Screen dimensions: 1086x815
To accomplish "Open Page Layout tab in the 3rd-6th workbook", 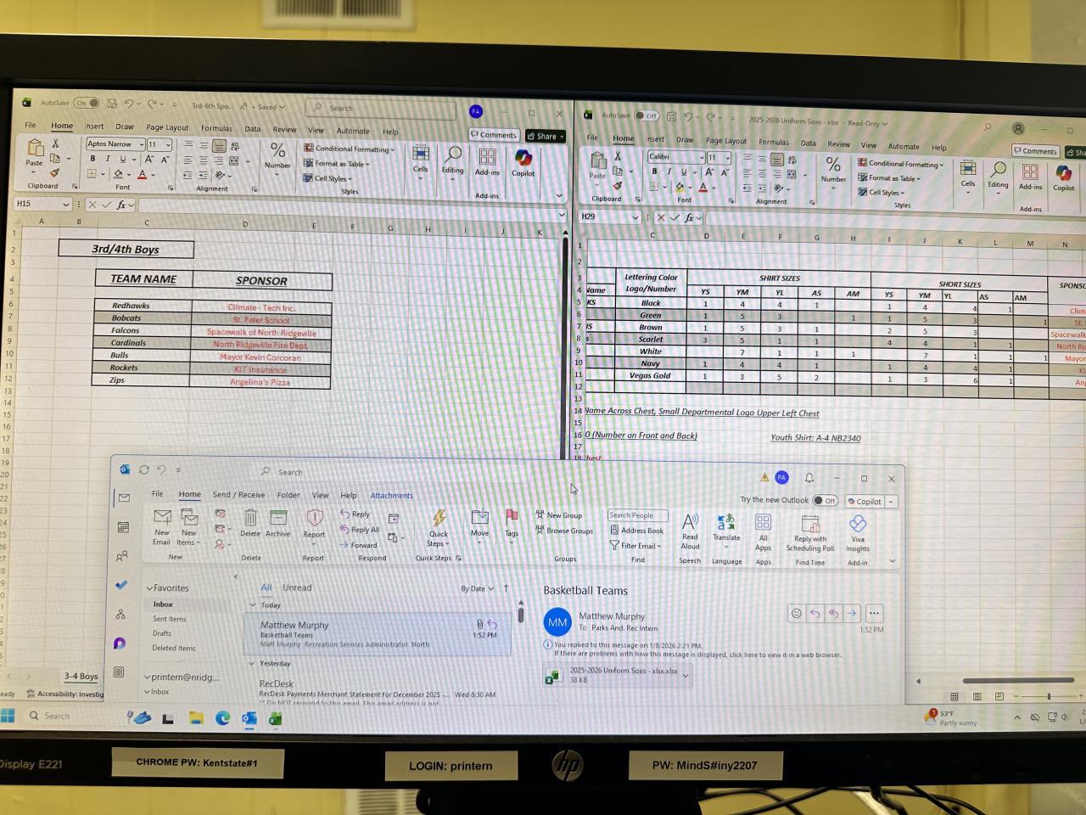I will pos(167,127).
